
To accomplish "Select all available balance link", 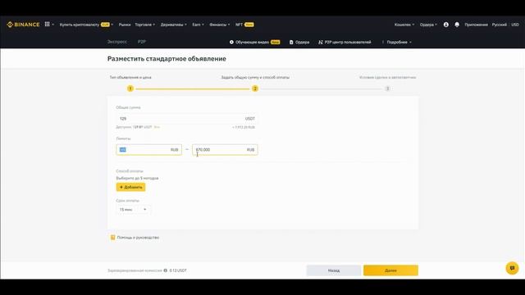I will tap(157, 127).
